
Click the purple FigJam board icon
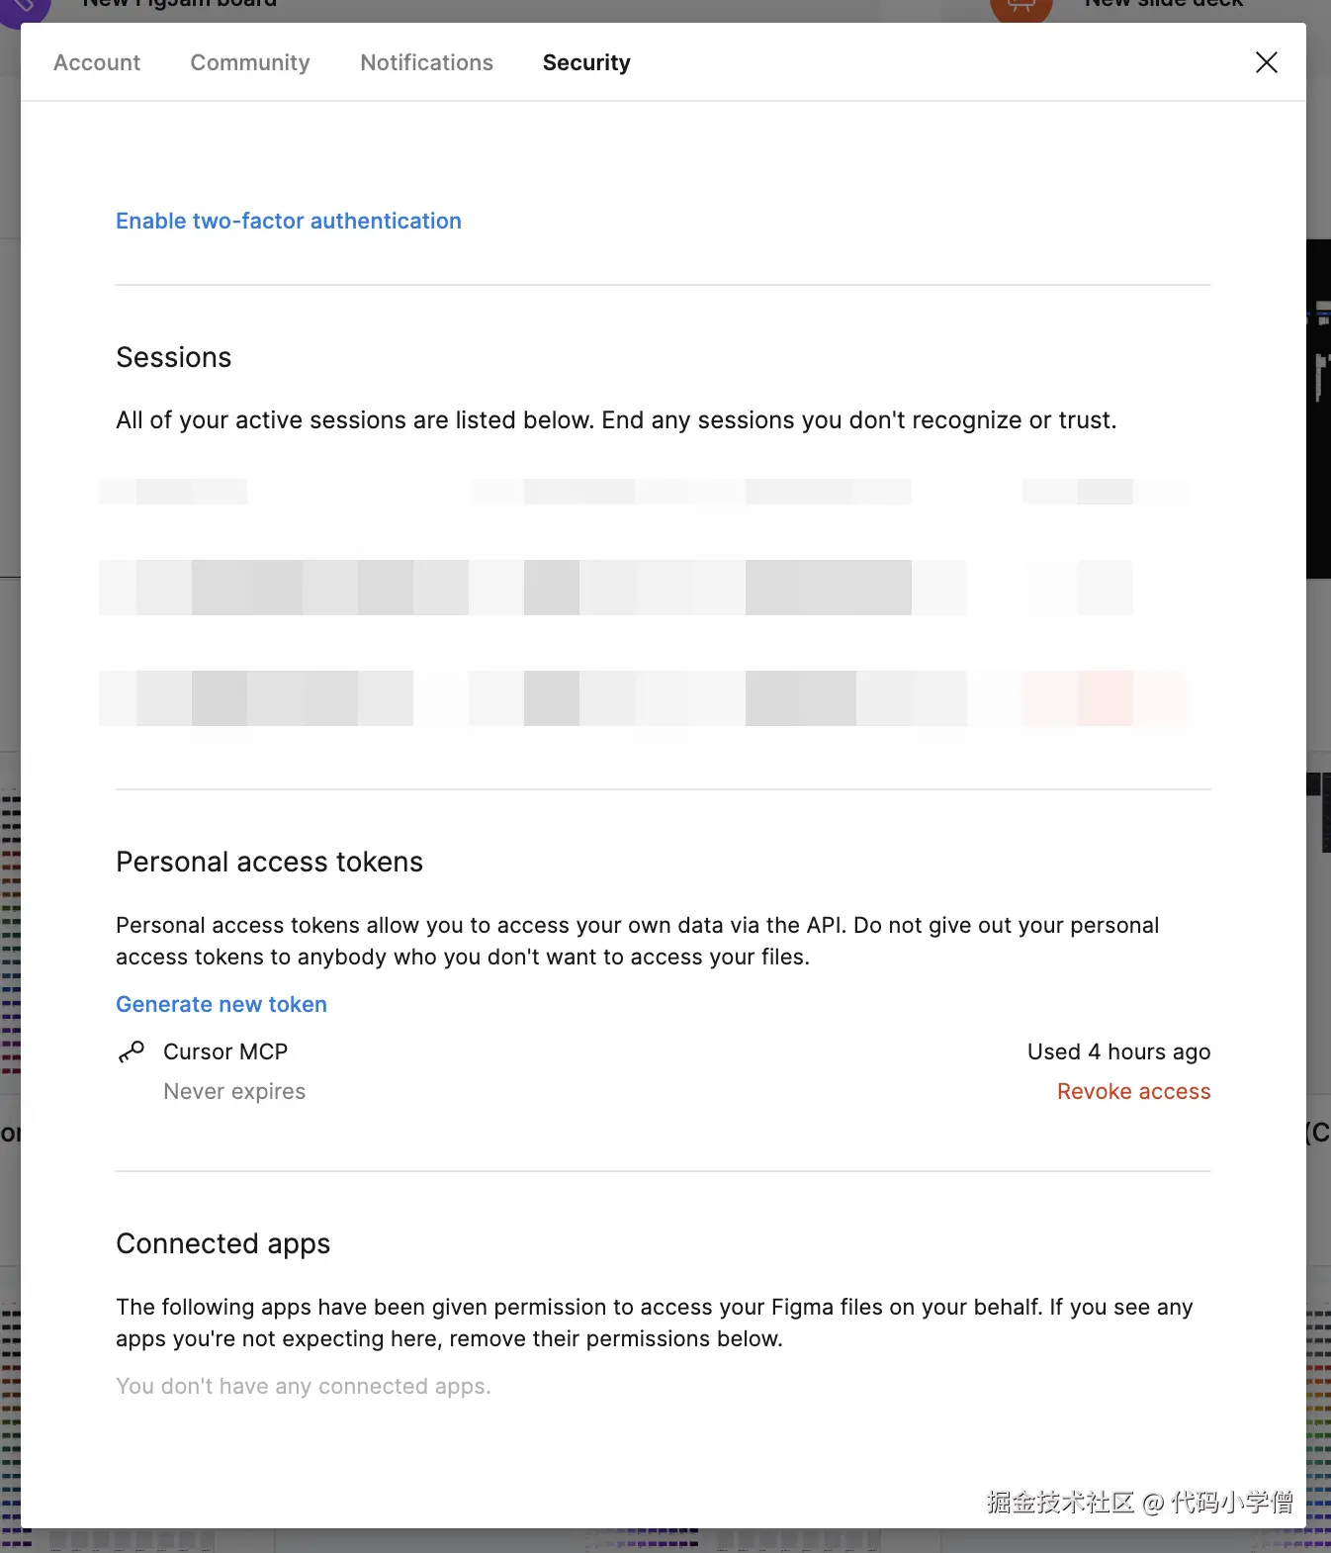[24, 8]
